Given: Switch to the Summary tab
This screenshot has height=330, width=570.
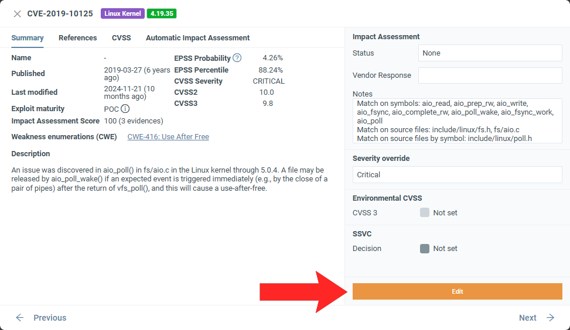Looking at the screenshot, I should [x=28, y=38].
